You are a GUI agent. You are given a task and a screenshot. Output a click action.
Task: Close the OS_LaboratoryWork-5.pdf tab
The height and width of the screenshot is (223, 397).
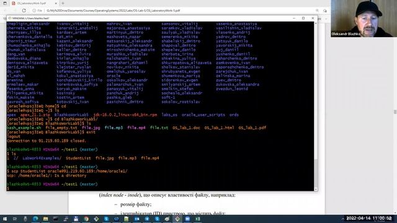[56, 3]
